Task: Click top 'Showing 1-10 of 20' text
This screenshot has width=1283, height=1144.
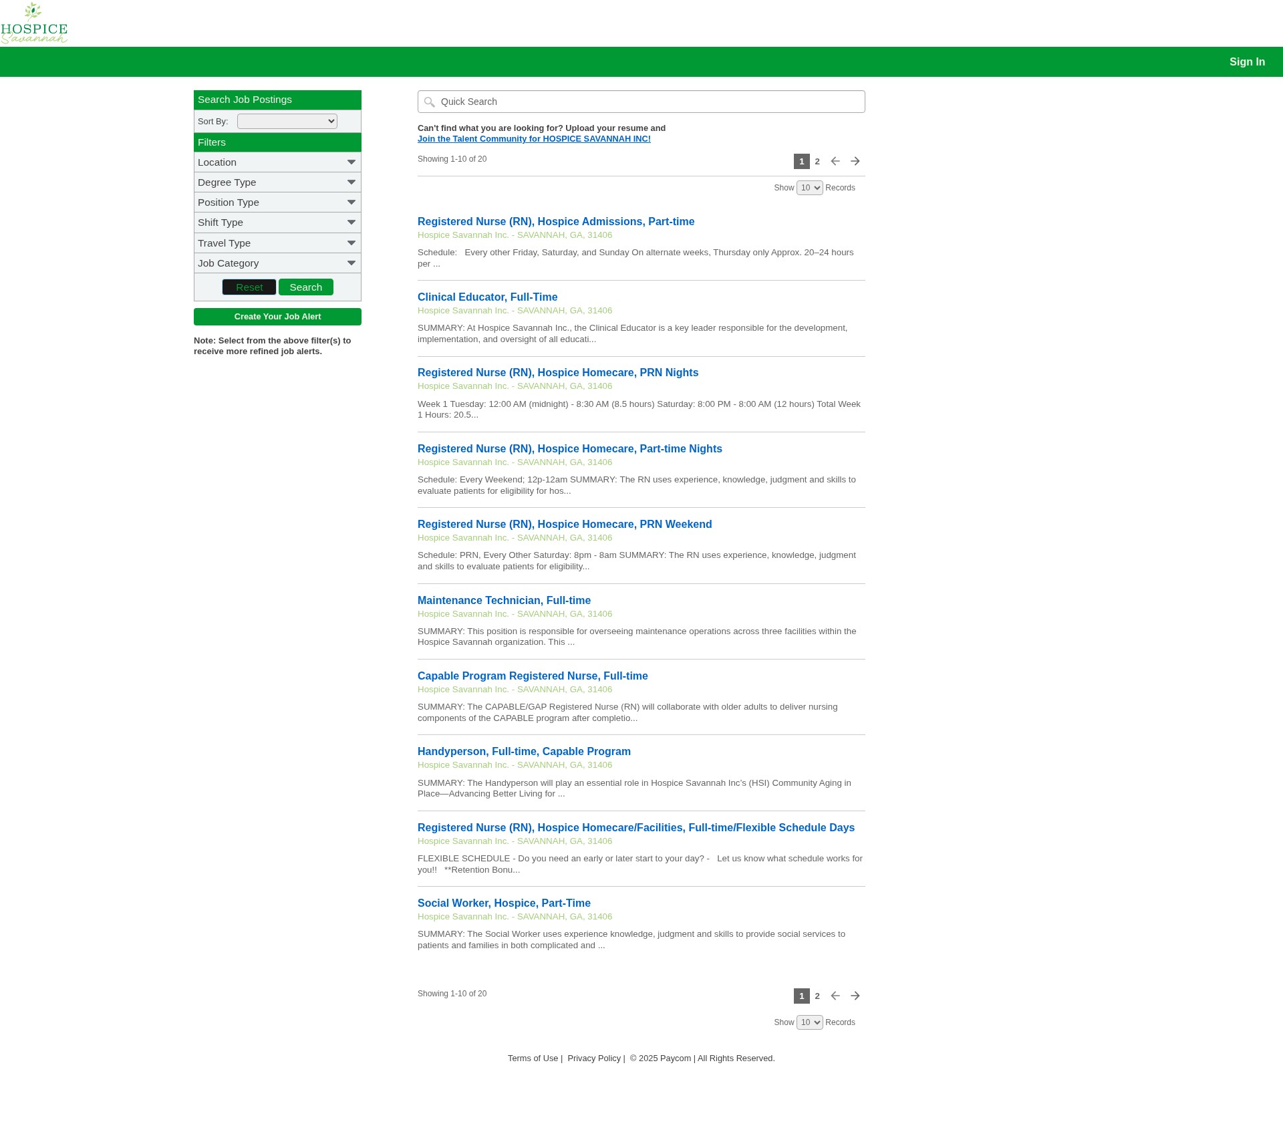Action: pyautogui.click(x=452, y=159)
